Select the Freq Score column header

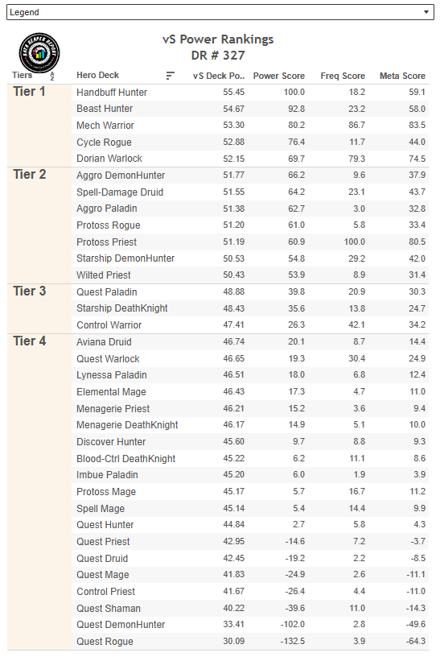[x=343, y=76]
